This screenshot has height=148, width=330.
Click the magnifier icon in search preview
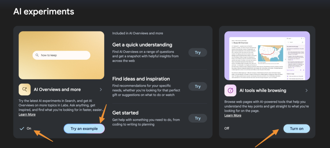click(37, 55)
